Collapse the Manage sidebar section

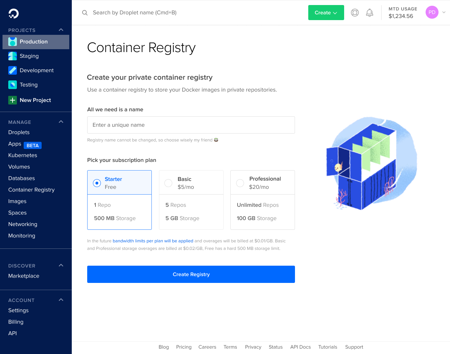pyautogui.click(x=61, y=122)
